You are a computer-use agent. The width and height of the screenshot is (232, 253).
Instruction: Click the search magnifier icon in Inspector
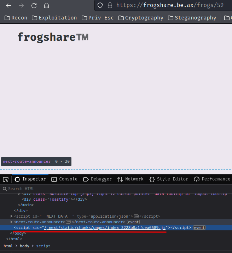5,189
